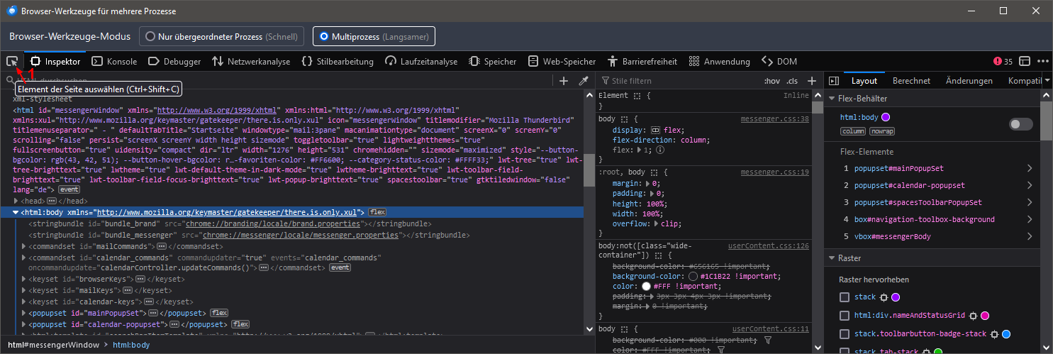Add a new style rule with plus icon

812,81
